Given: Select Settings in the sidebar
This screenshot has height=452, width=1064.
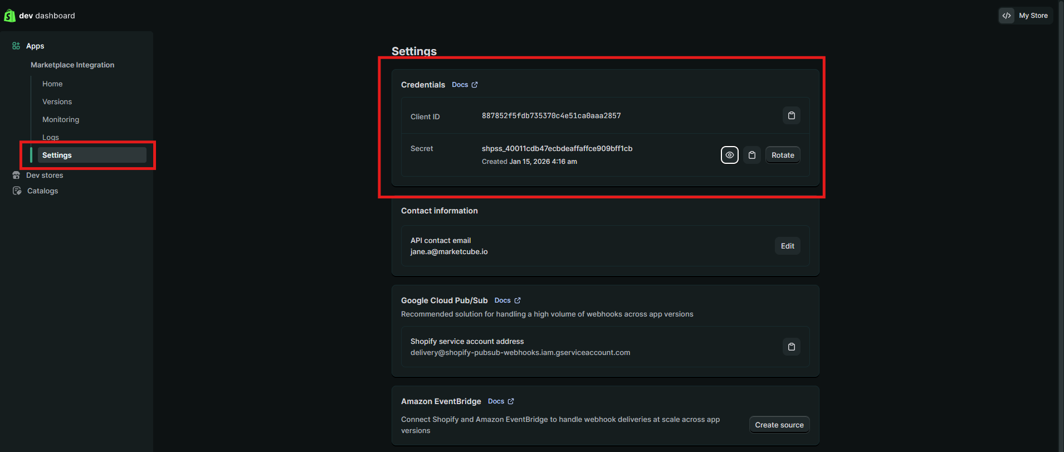Looking at the screenshot, I should (x=92, y=155).
